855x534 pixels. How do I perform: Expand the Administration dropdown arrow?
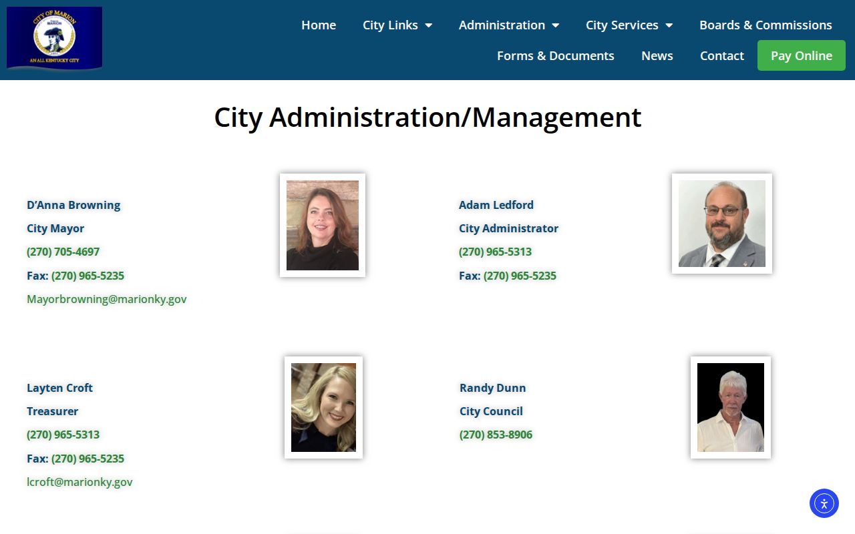coord(556,25)
